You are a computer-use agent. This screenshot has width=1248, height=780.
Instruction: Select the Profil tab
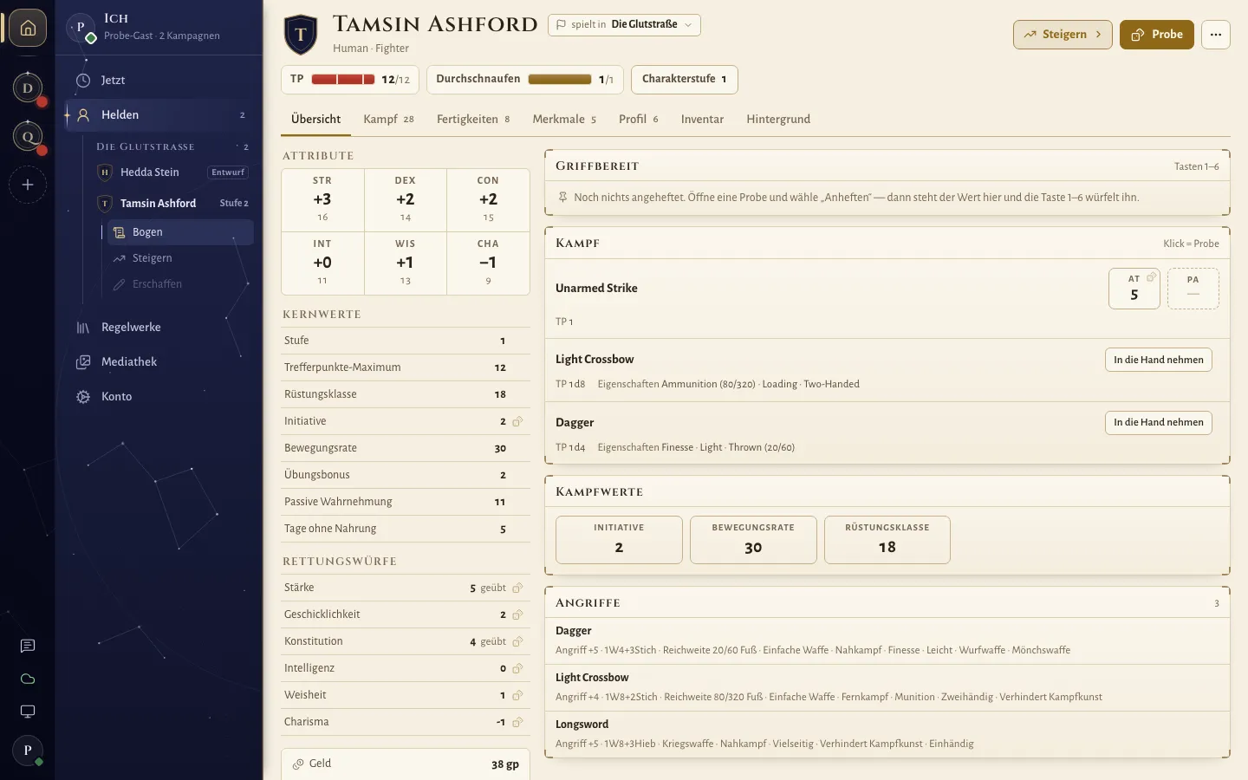pos(639,120)
